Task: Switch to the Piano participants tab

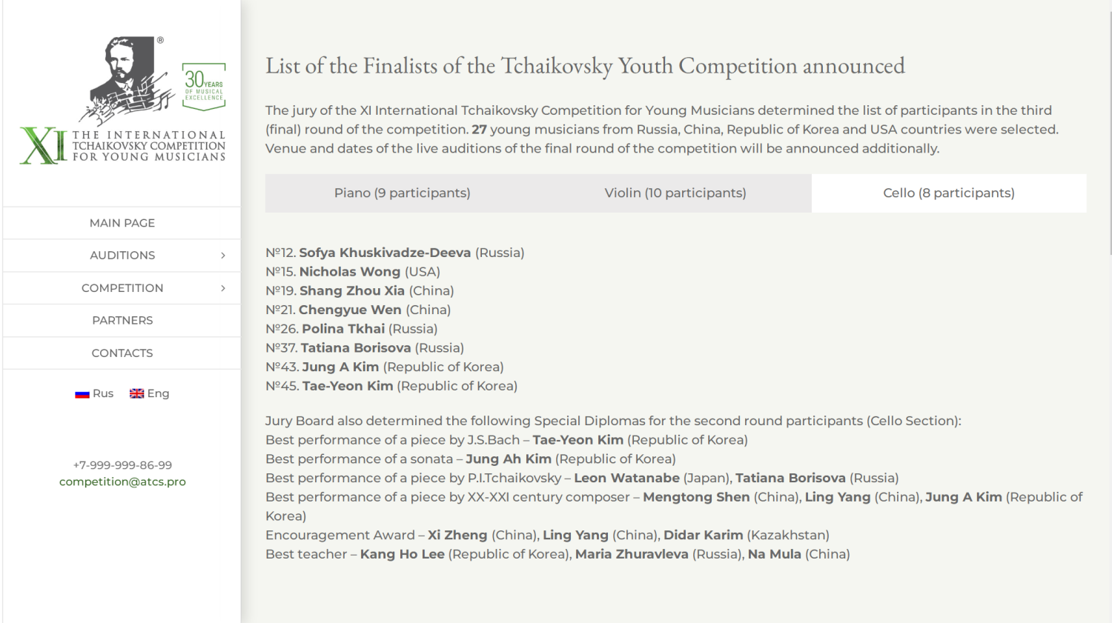Action: [402, 193]
